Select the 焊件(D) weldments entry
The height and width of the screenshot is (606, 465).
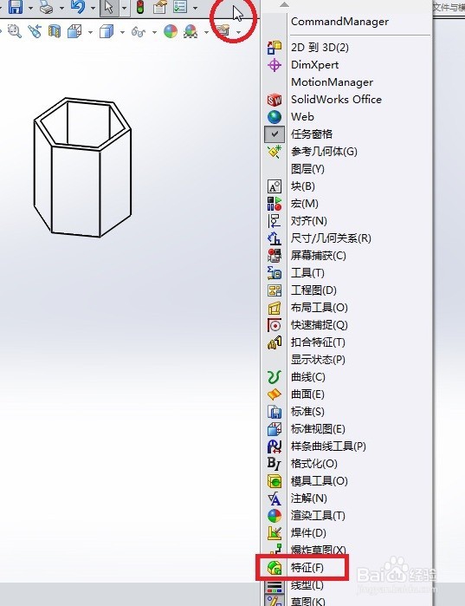tap(347, 533)
